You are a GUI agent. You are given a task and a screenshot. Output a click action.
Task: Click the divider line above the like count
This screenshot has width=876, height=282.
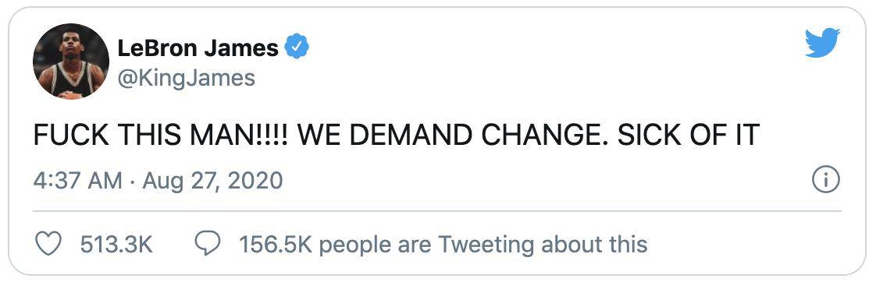coord(437,211)
